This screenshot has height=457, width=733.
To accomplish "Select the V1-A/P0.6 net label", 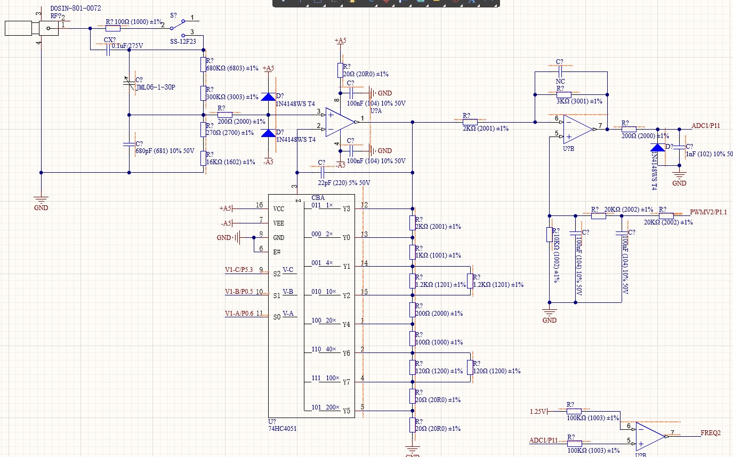I will tap(239, 314).
